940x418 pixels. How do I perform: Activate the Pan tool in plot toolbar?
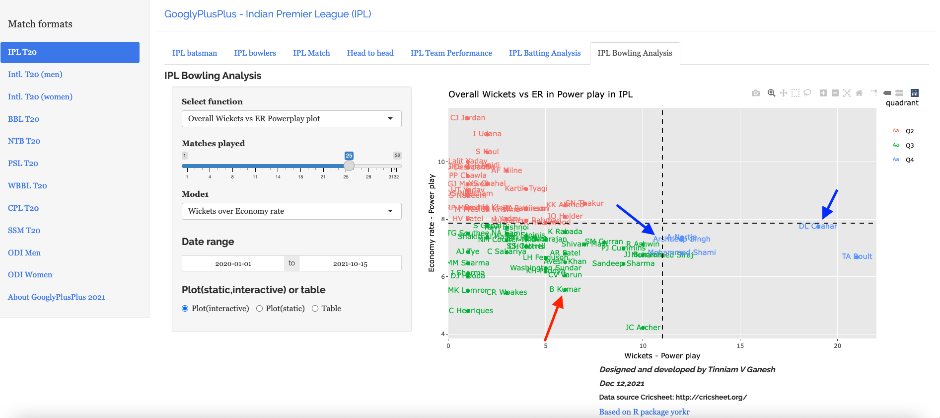pos(783,93)
